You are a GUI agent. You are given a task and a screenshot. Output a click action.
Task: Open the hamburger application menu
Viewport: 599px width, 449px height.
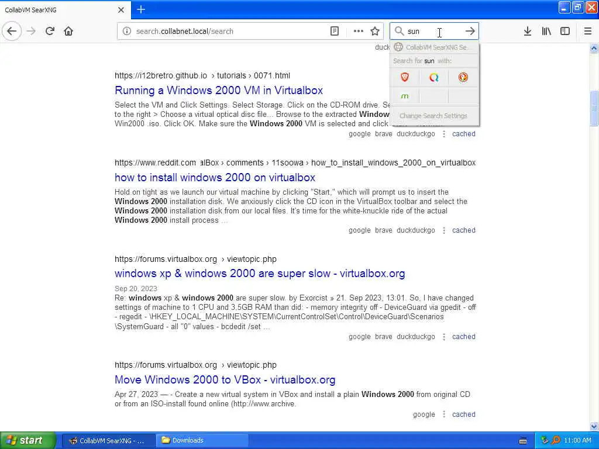pos(588,32)
